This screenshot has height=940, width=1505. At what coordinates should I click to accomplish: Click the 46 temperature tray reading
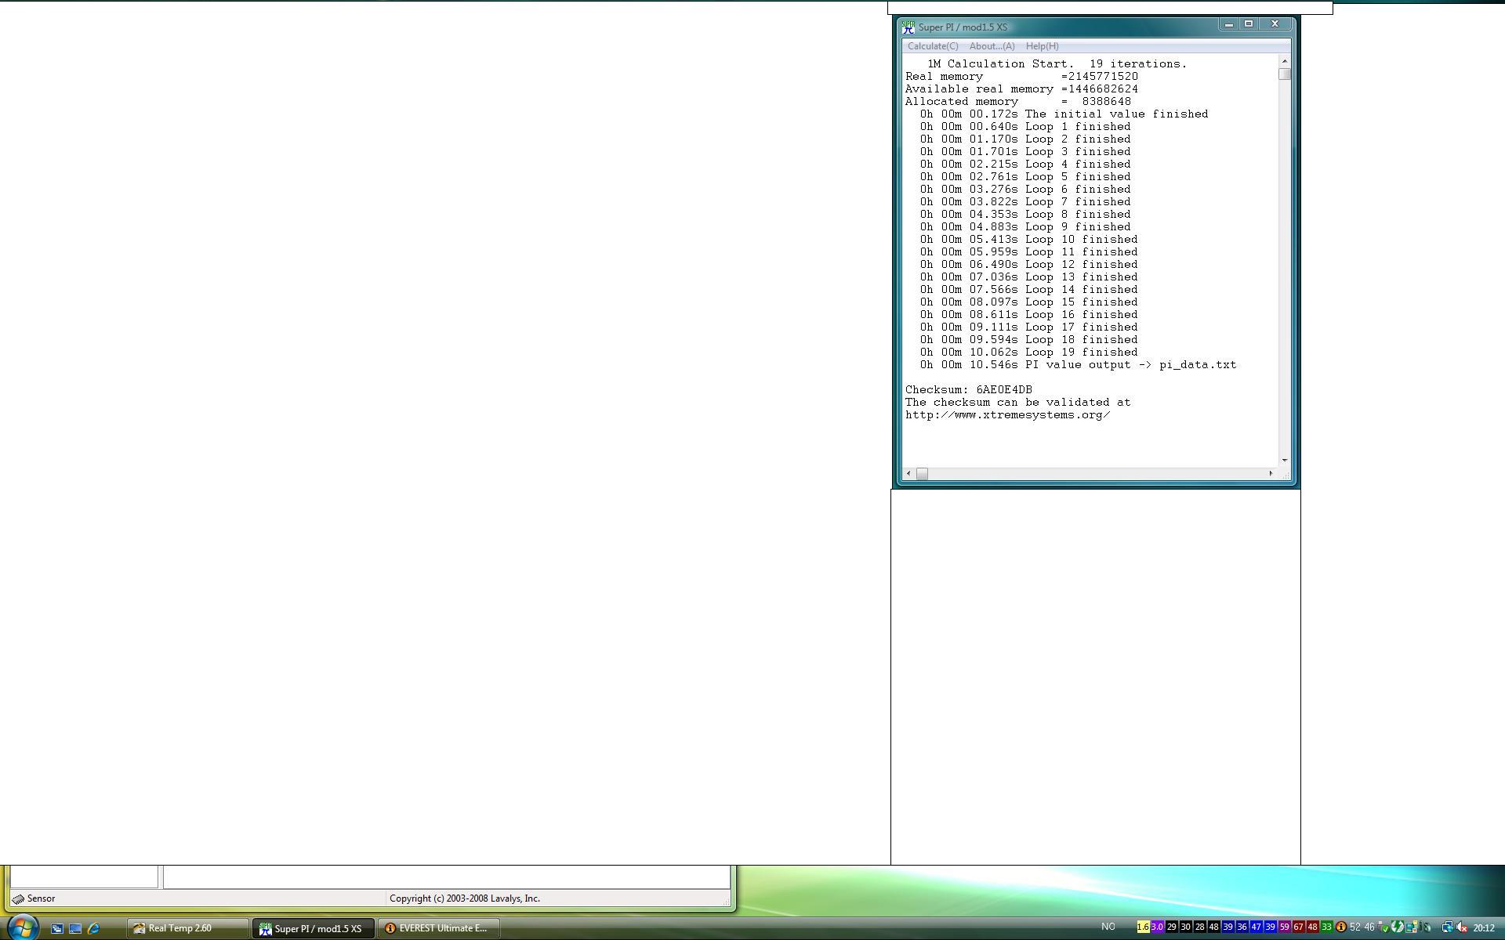pos(1369,927)
